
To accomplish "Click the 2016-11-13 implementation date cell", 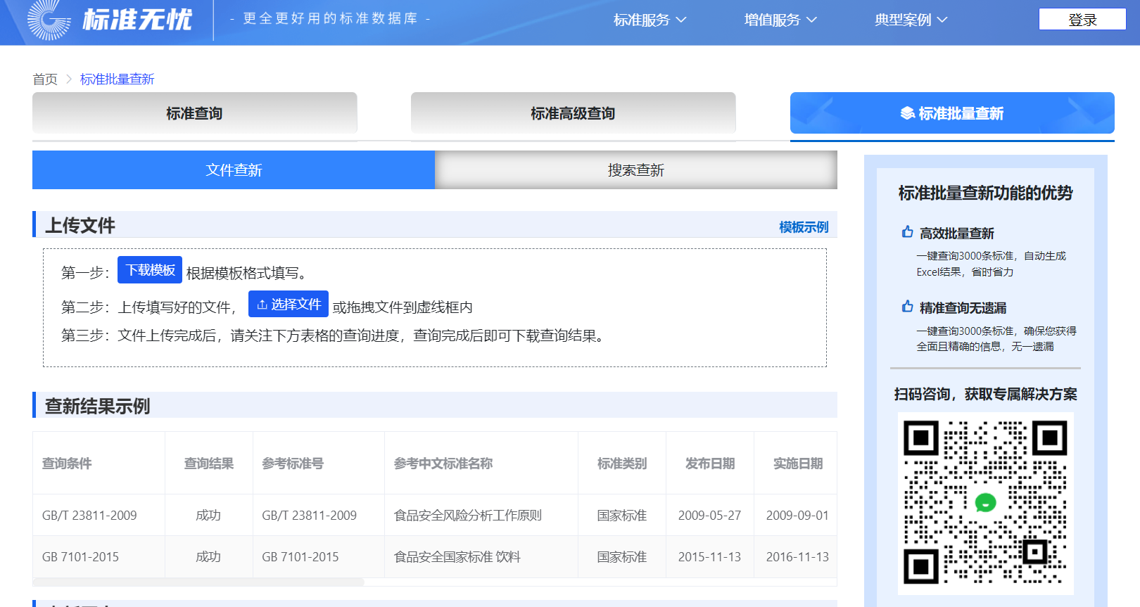I will [797, 557].
